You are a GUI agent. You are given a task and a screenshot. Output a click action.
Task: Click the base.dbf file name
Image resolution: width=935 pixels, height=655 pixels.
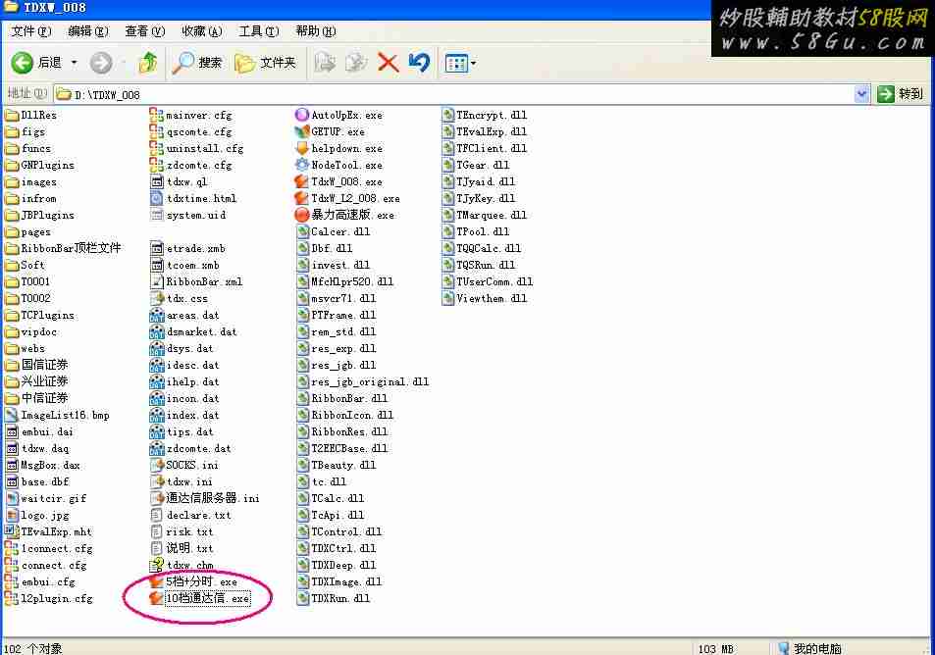45,481
